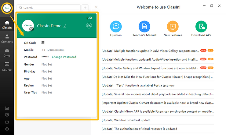Open the ClassIn Mirror APP update notice
Image resolution: width=226 pixels, height=135 pixels.
click(157, 111)
